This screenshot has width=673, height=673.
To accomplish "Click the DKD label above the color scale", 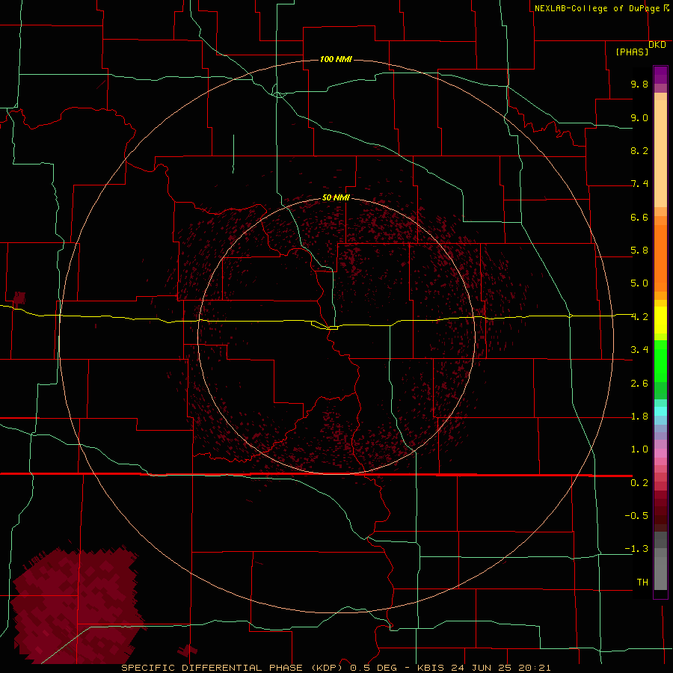I will [657, 45].
